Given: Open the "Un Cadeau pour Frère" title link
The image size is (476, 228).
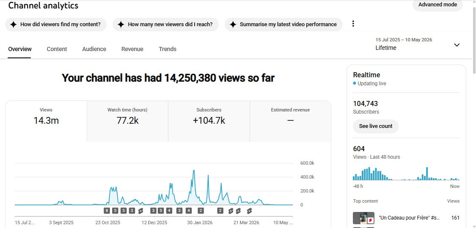Looking at the screenshot, I should [409, 218].
